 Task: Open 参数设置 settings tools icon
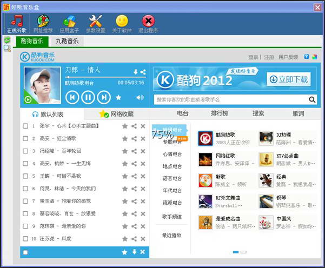tap(96, 24)
